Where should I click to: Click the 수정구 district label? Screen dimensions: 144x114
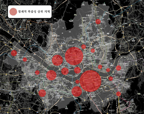[x=112, y=111]
